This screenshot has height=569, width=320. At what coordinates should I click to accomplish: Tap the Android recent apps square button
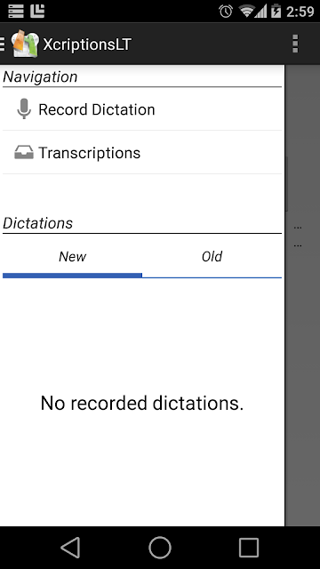249,548
